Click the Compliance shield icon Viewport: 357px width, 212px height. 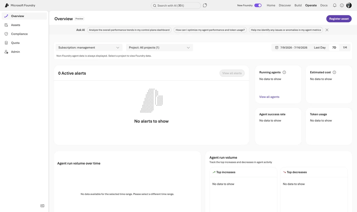point(6,34)
